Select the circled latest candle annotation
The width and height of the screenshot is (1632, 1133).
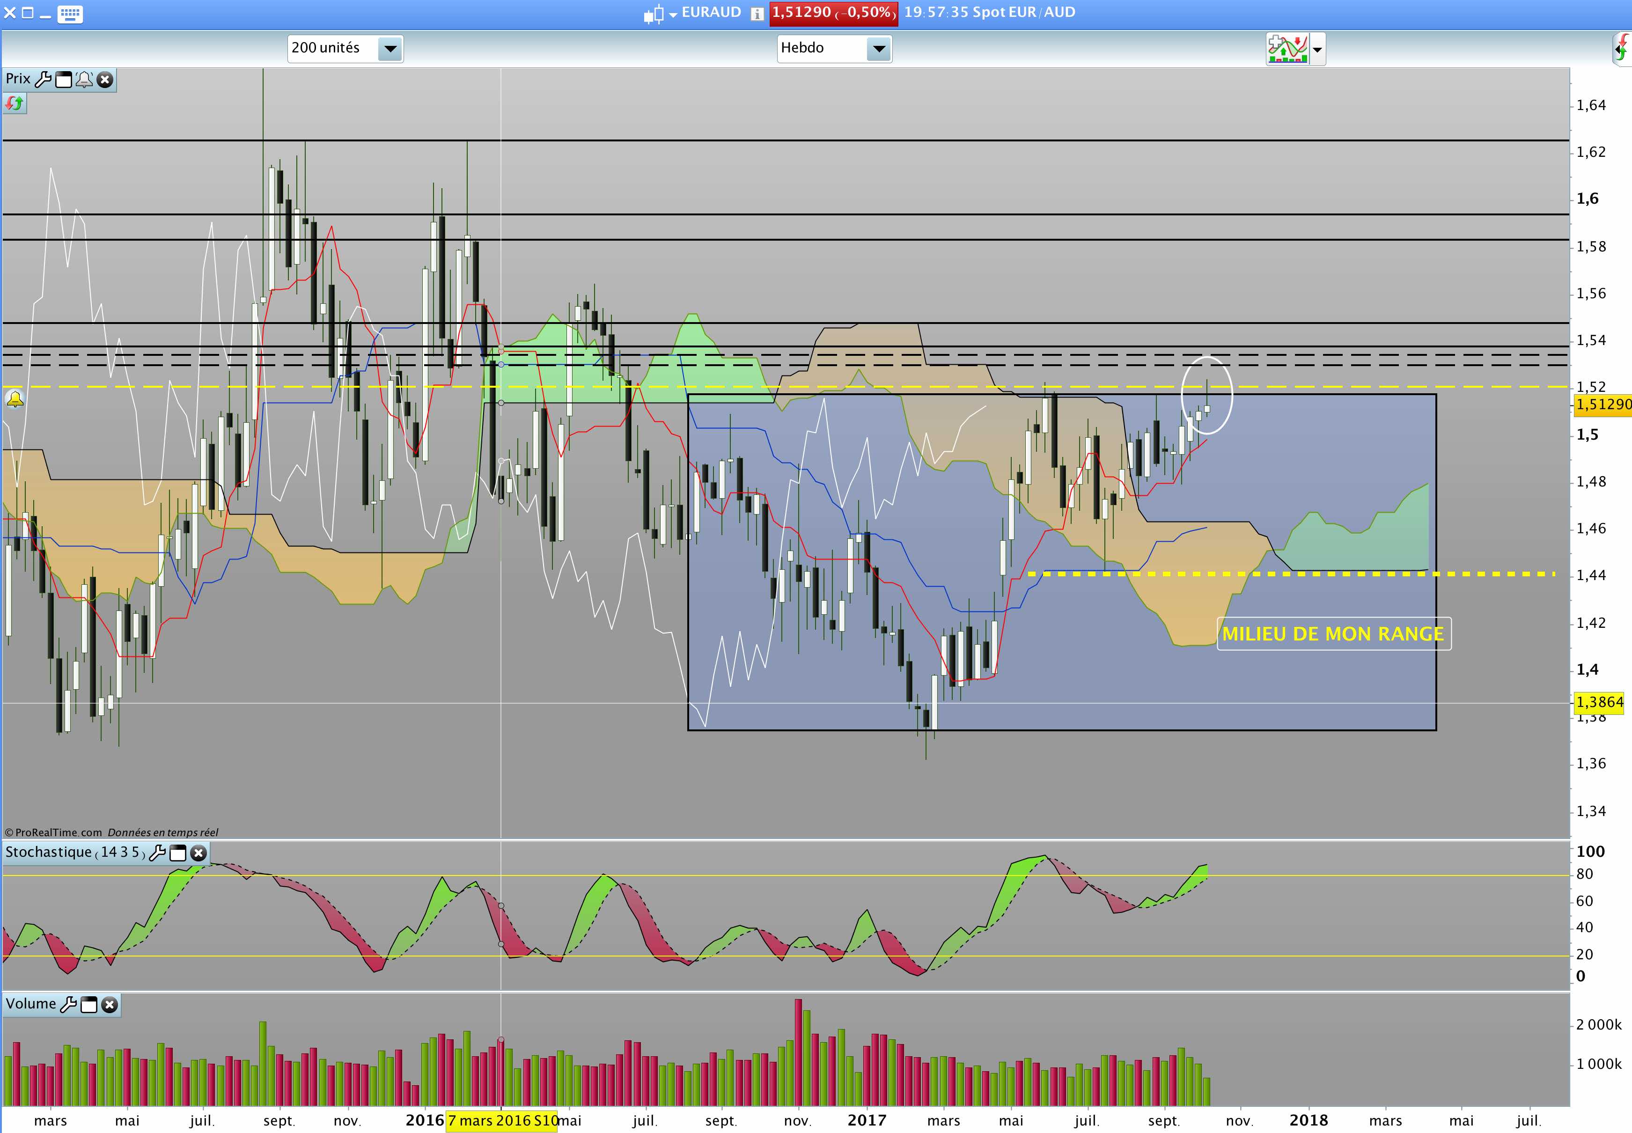coord(1207,396)
